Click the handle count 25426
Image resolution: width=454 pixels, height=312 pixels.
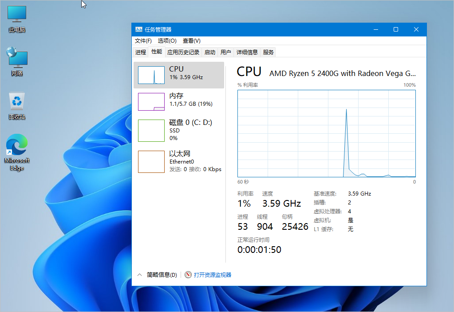click(295, 227)
